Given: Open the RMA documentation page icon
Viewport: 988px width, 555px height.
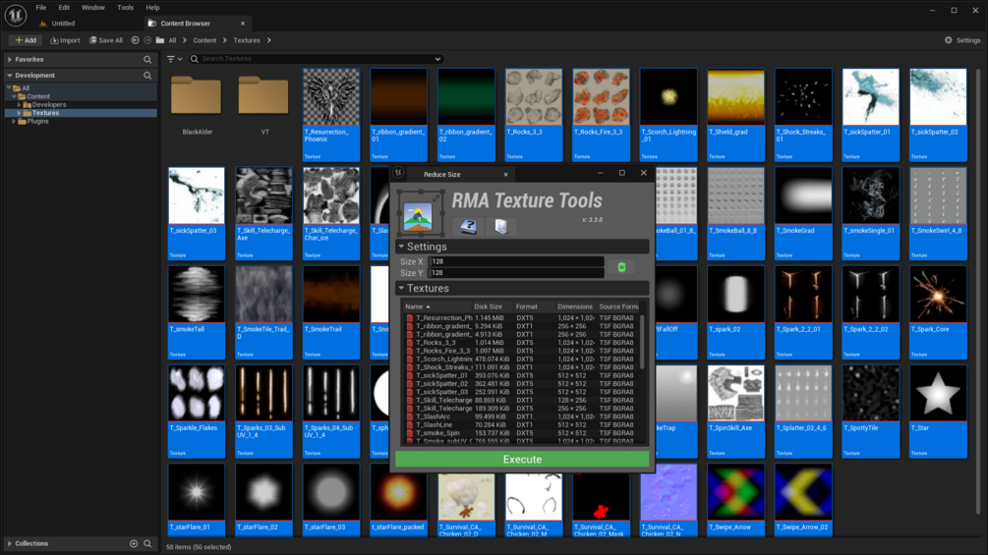Looking at the screenshot, I should click(501, 227).
